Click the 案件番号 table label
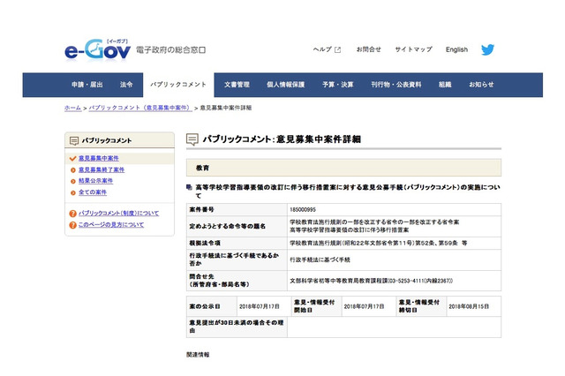This screenshot has width=565, height=376. coord(202,209)
